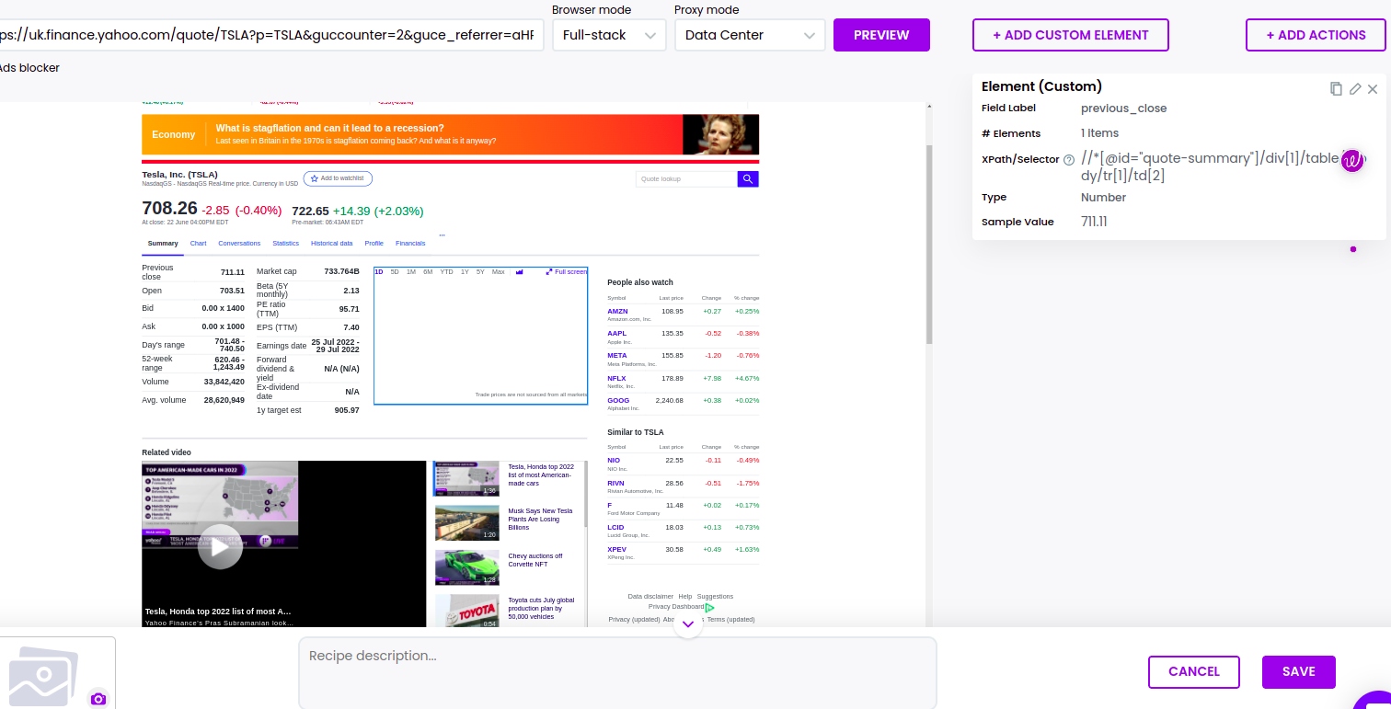This screenshot has width=1391, height=709.
Task: Click the Quote lookup magnifier search button
Action: coord(748,179)
